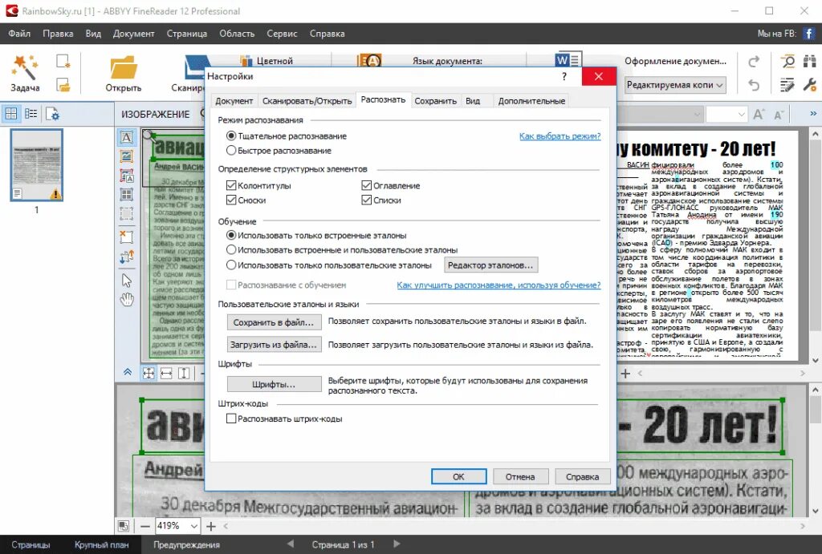Viewport: 822px width, 554px height.
Task: Expand the toolbar overflow chevron
Action: [813, 114]
